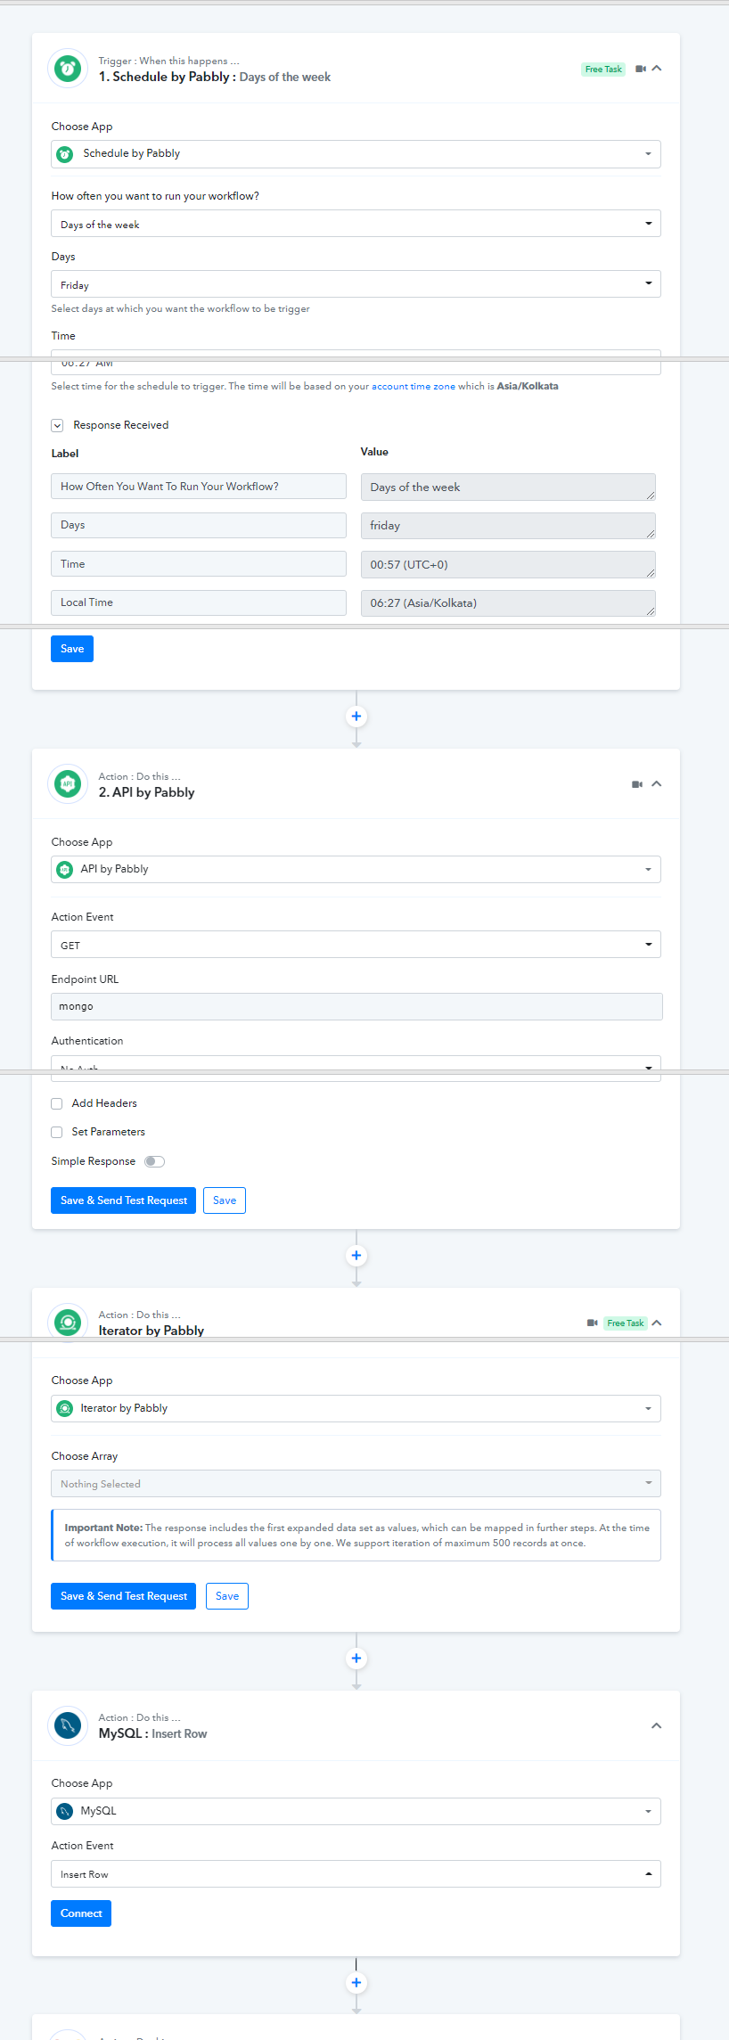Click the Endpoint URL input field
The height and width of the screenshot is (2040, 729).
tap(356, 1006)
